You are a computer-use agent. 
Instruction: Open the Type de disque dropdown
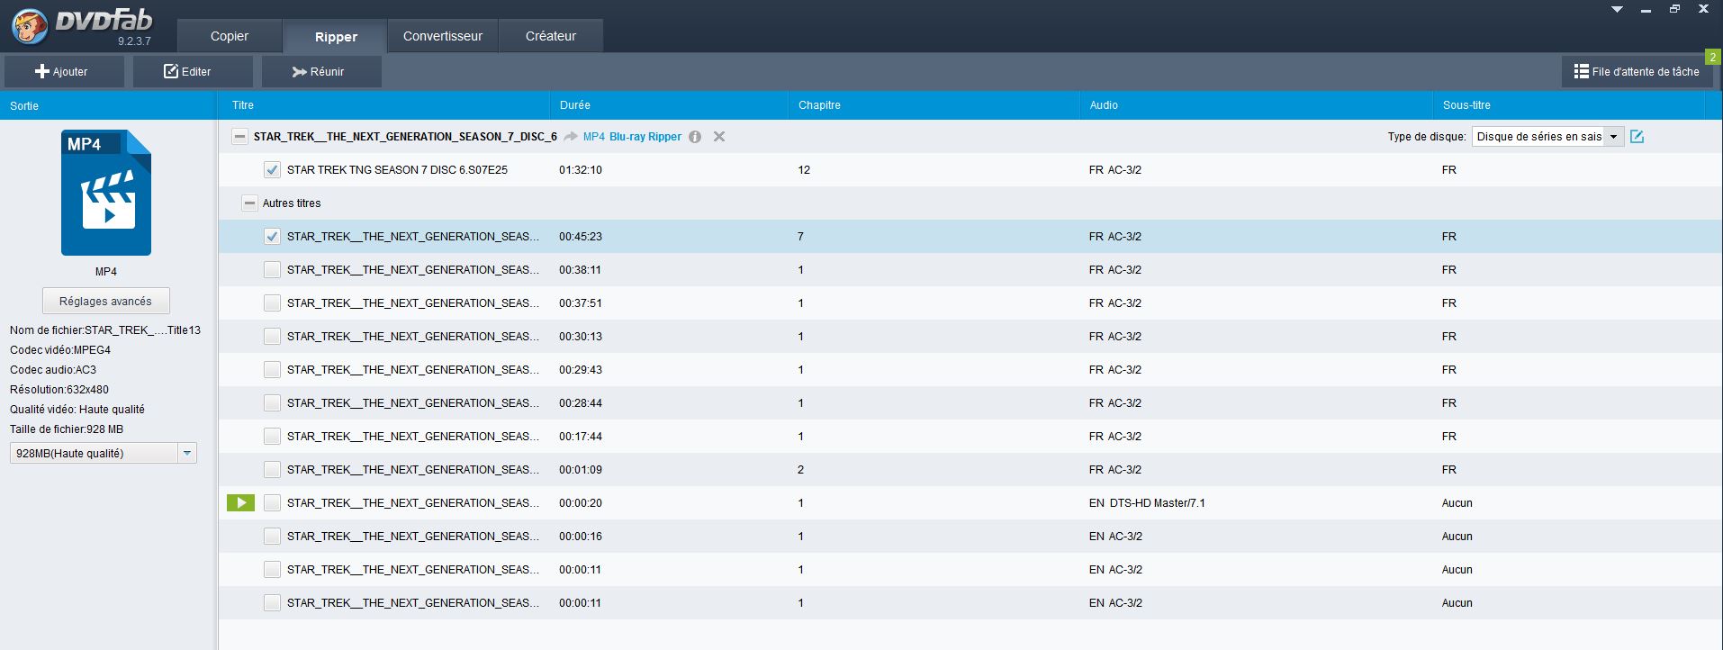click(x=1547, y=137)
